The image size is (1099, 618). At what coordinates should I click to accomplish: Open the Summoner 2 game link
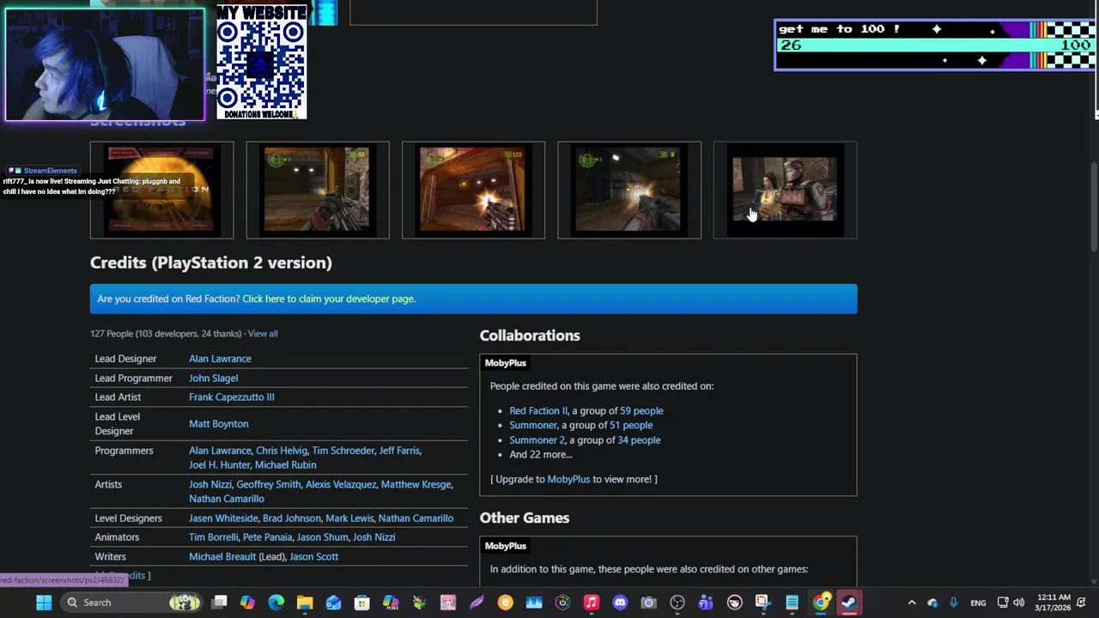coord(537,440)
